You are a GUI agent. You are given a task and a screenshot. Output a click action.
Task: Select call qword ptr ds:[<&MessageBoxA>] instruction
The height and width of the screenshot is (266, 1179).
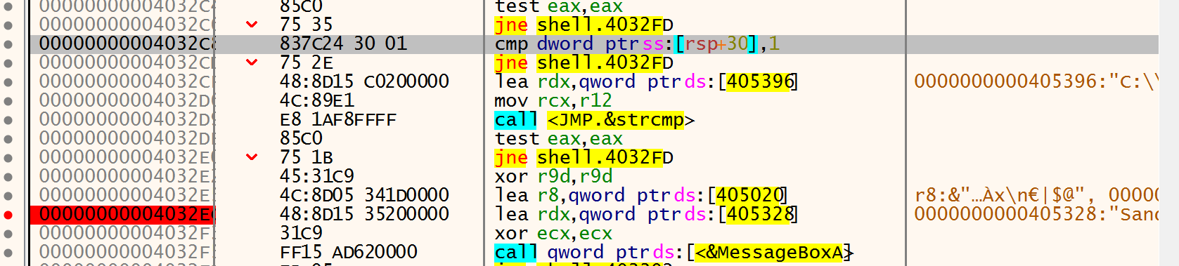674,252
